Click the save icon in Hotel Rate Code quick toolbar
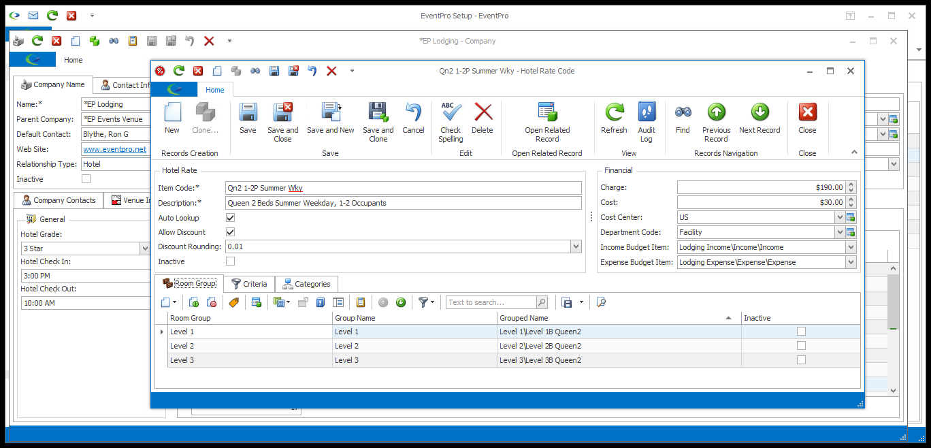931x448 pixels. (x=274, y=70)
